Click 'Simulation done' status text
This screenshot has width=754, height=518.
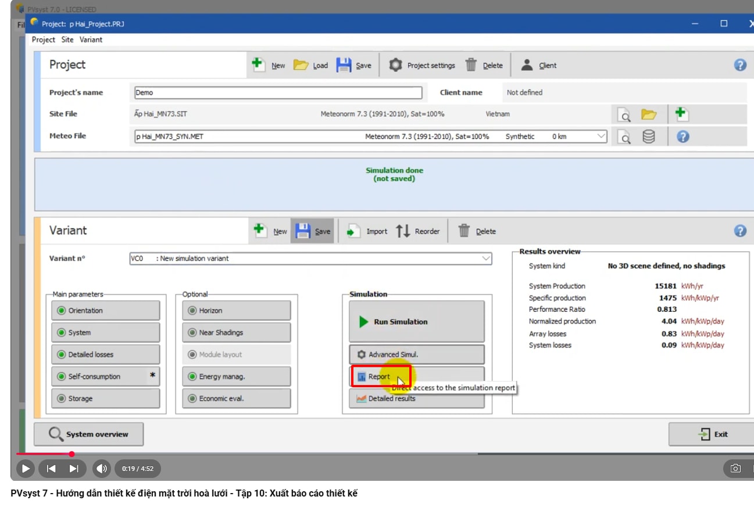click(x=394, y=170)
